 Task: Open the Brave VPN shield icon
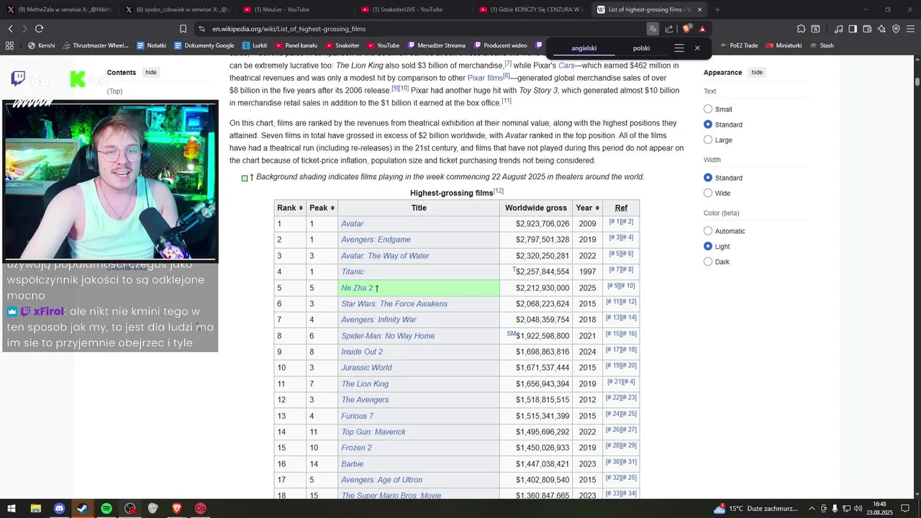click(x=896, y=29)
